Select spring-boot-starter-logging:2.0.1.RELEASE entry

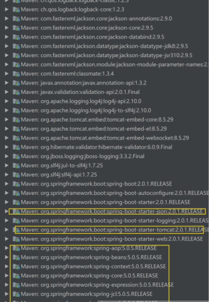pos(115,221)
